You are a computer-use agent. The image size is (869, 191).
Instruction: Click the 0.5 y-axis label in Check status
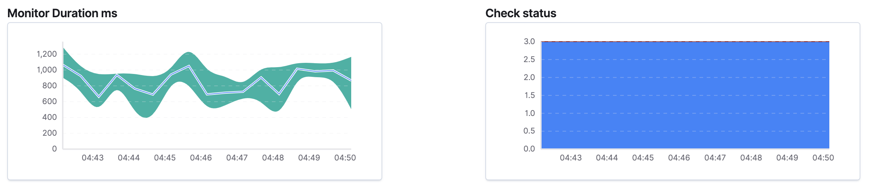pos(529,131)
